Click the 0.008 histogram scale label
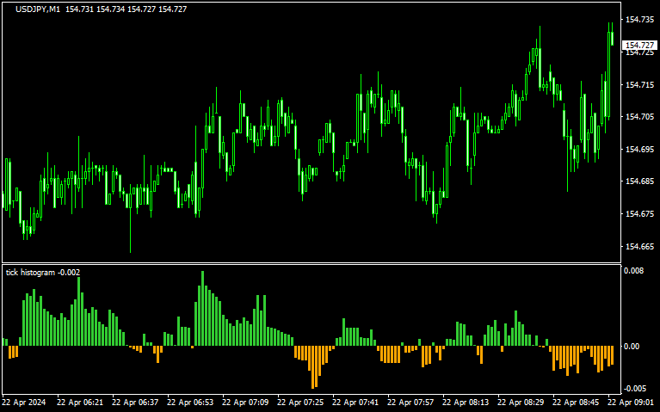This screenshot has width=660, height=412. tap(634, 270)
